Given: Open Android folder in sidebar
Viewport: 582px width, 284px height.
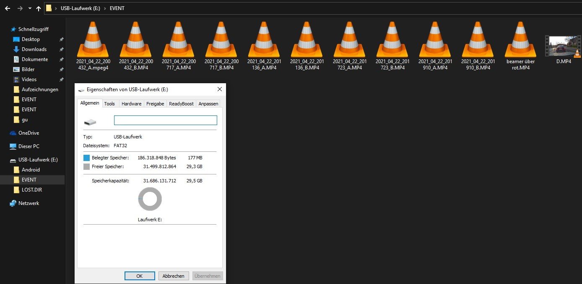Looking at the screenshot, I should click(31, 170).
